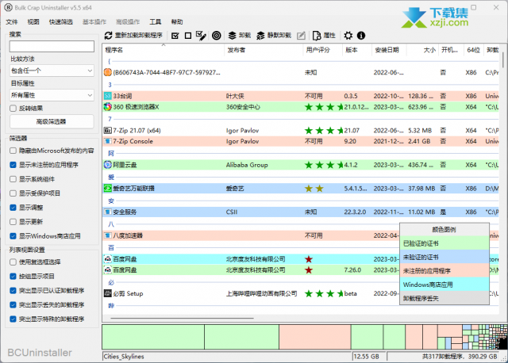
Task: Open the 所有属性 target property dropdown
Action: point(52,95)
